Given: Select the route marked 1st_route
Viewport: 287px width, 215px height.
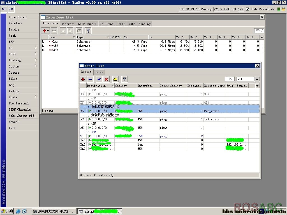Looking at the screenshot, I should (170, 119).
